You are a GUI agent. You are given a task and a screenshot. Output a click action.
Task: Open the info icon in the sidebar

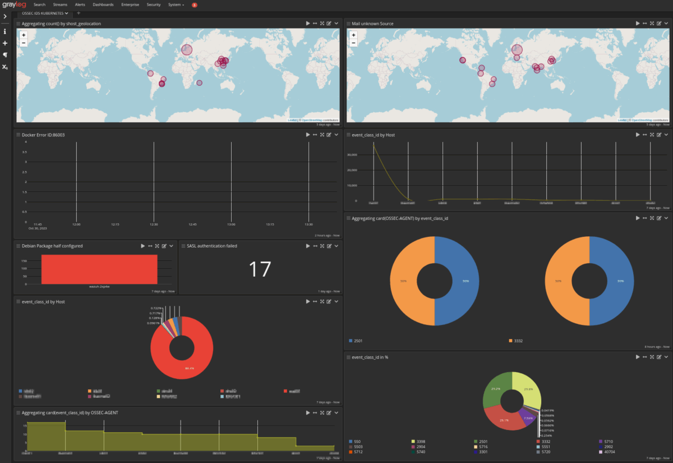[5, 31]
